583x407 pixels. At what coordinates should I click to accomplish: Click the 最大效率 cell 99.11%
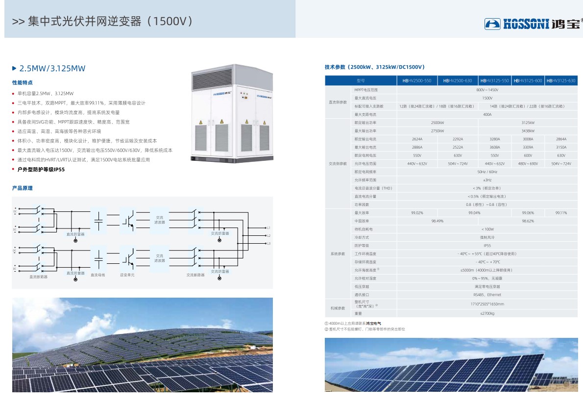click(x=561, y=213)
